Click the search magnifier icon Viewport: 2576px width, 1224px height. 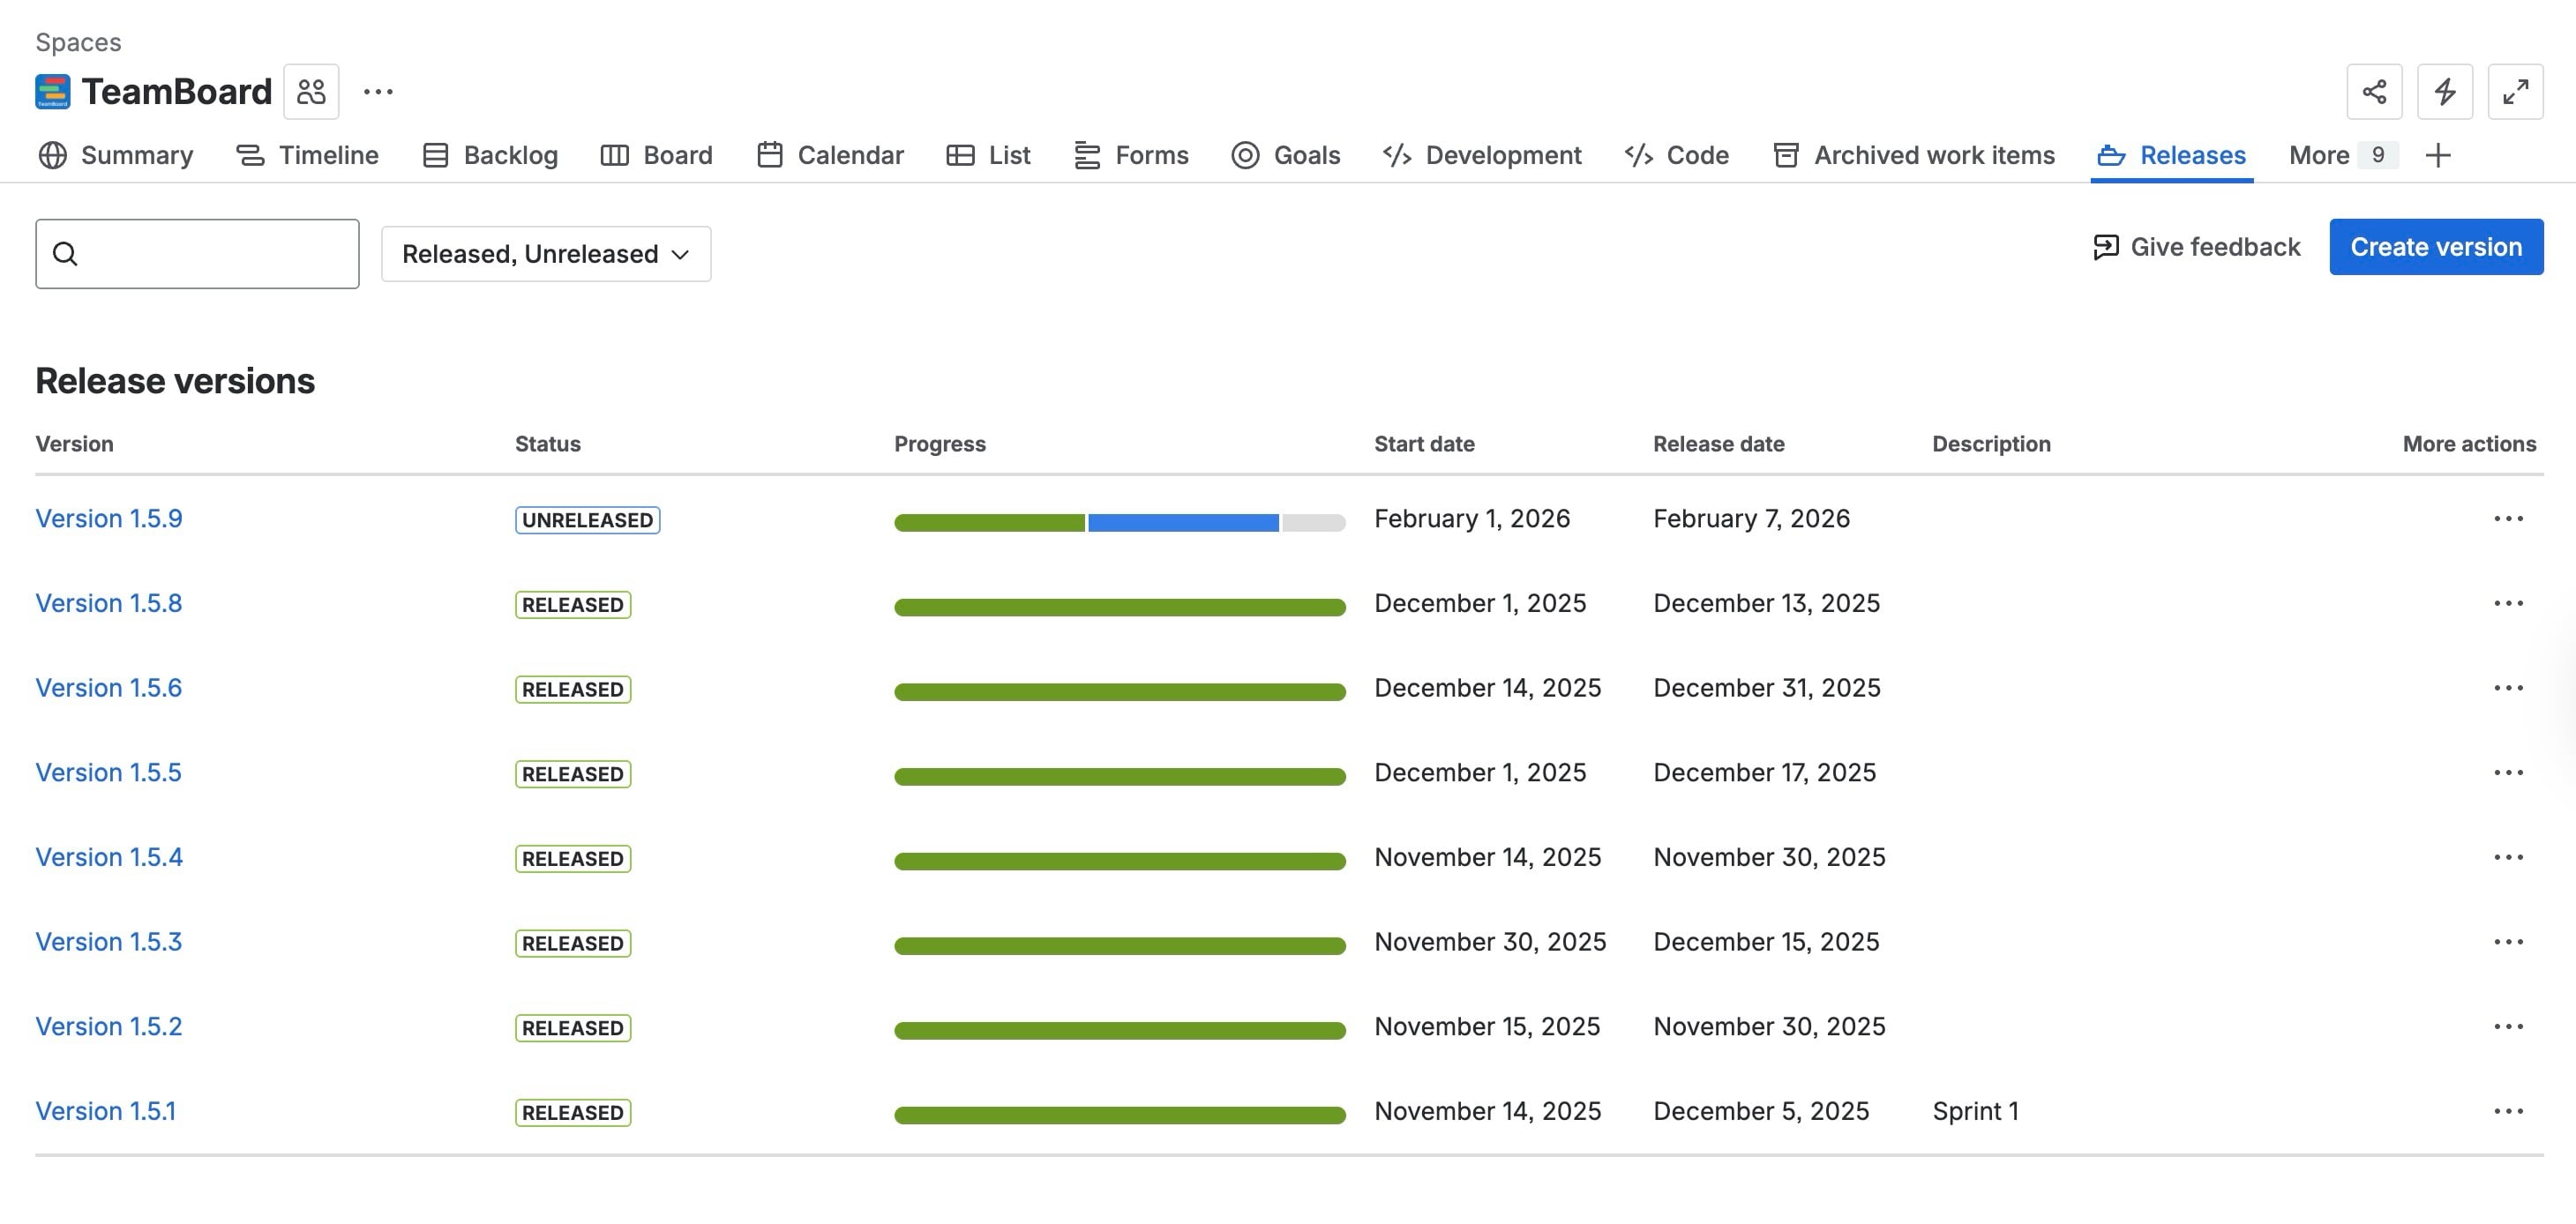click(x=65, y=254)
